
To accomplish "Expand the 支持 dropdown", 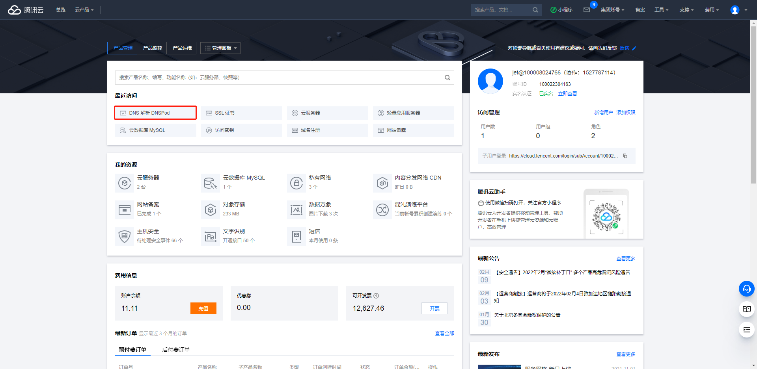I will 687,10.
